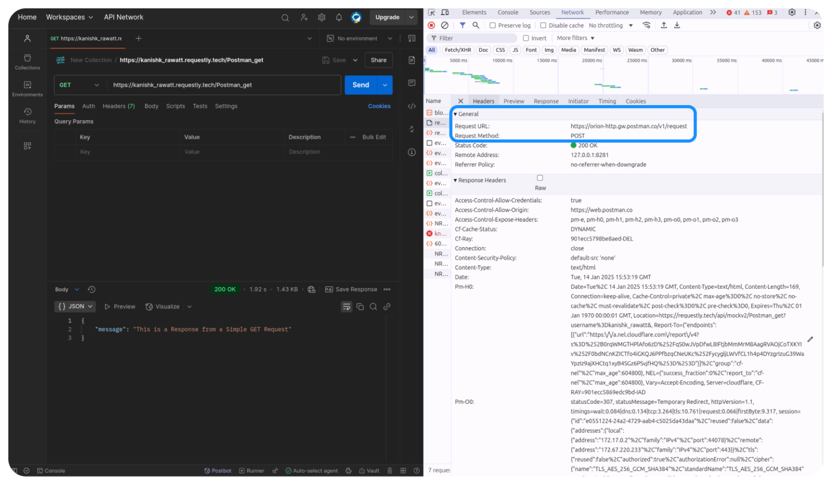
Task: Open the Scripts tab in Postman
Action: coord(175,106)
